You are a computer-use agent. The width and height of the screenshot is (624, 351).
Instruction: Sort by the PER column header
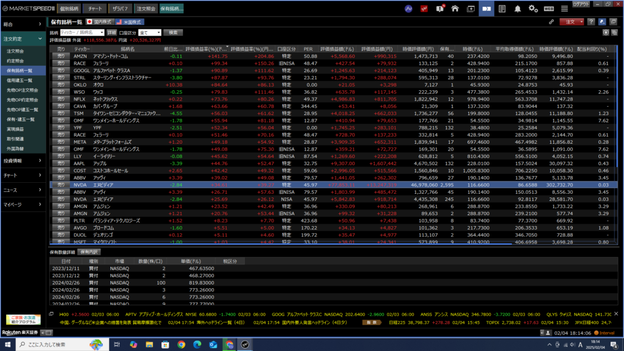tap(308, 49)
